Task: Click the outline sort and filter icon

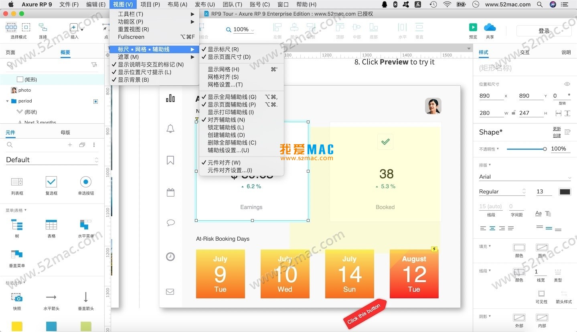Action: coord(94,64)
